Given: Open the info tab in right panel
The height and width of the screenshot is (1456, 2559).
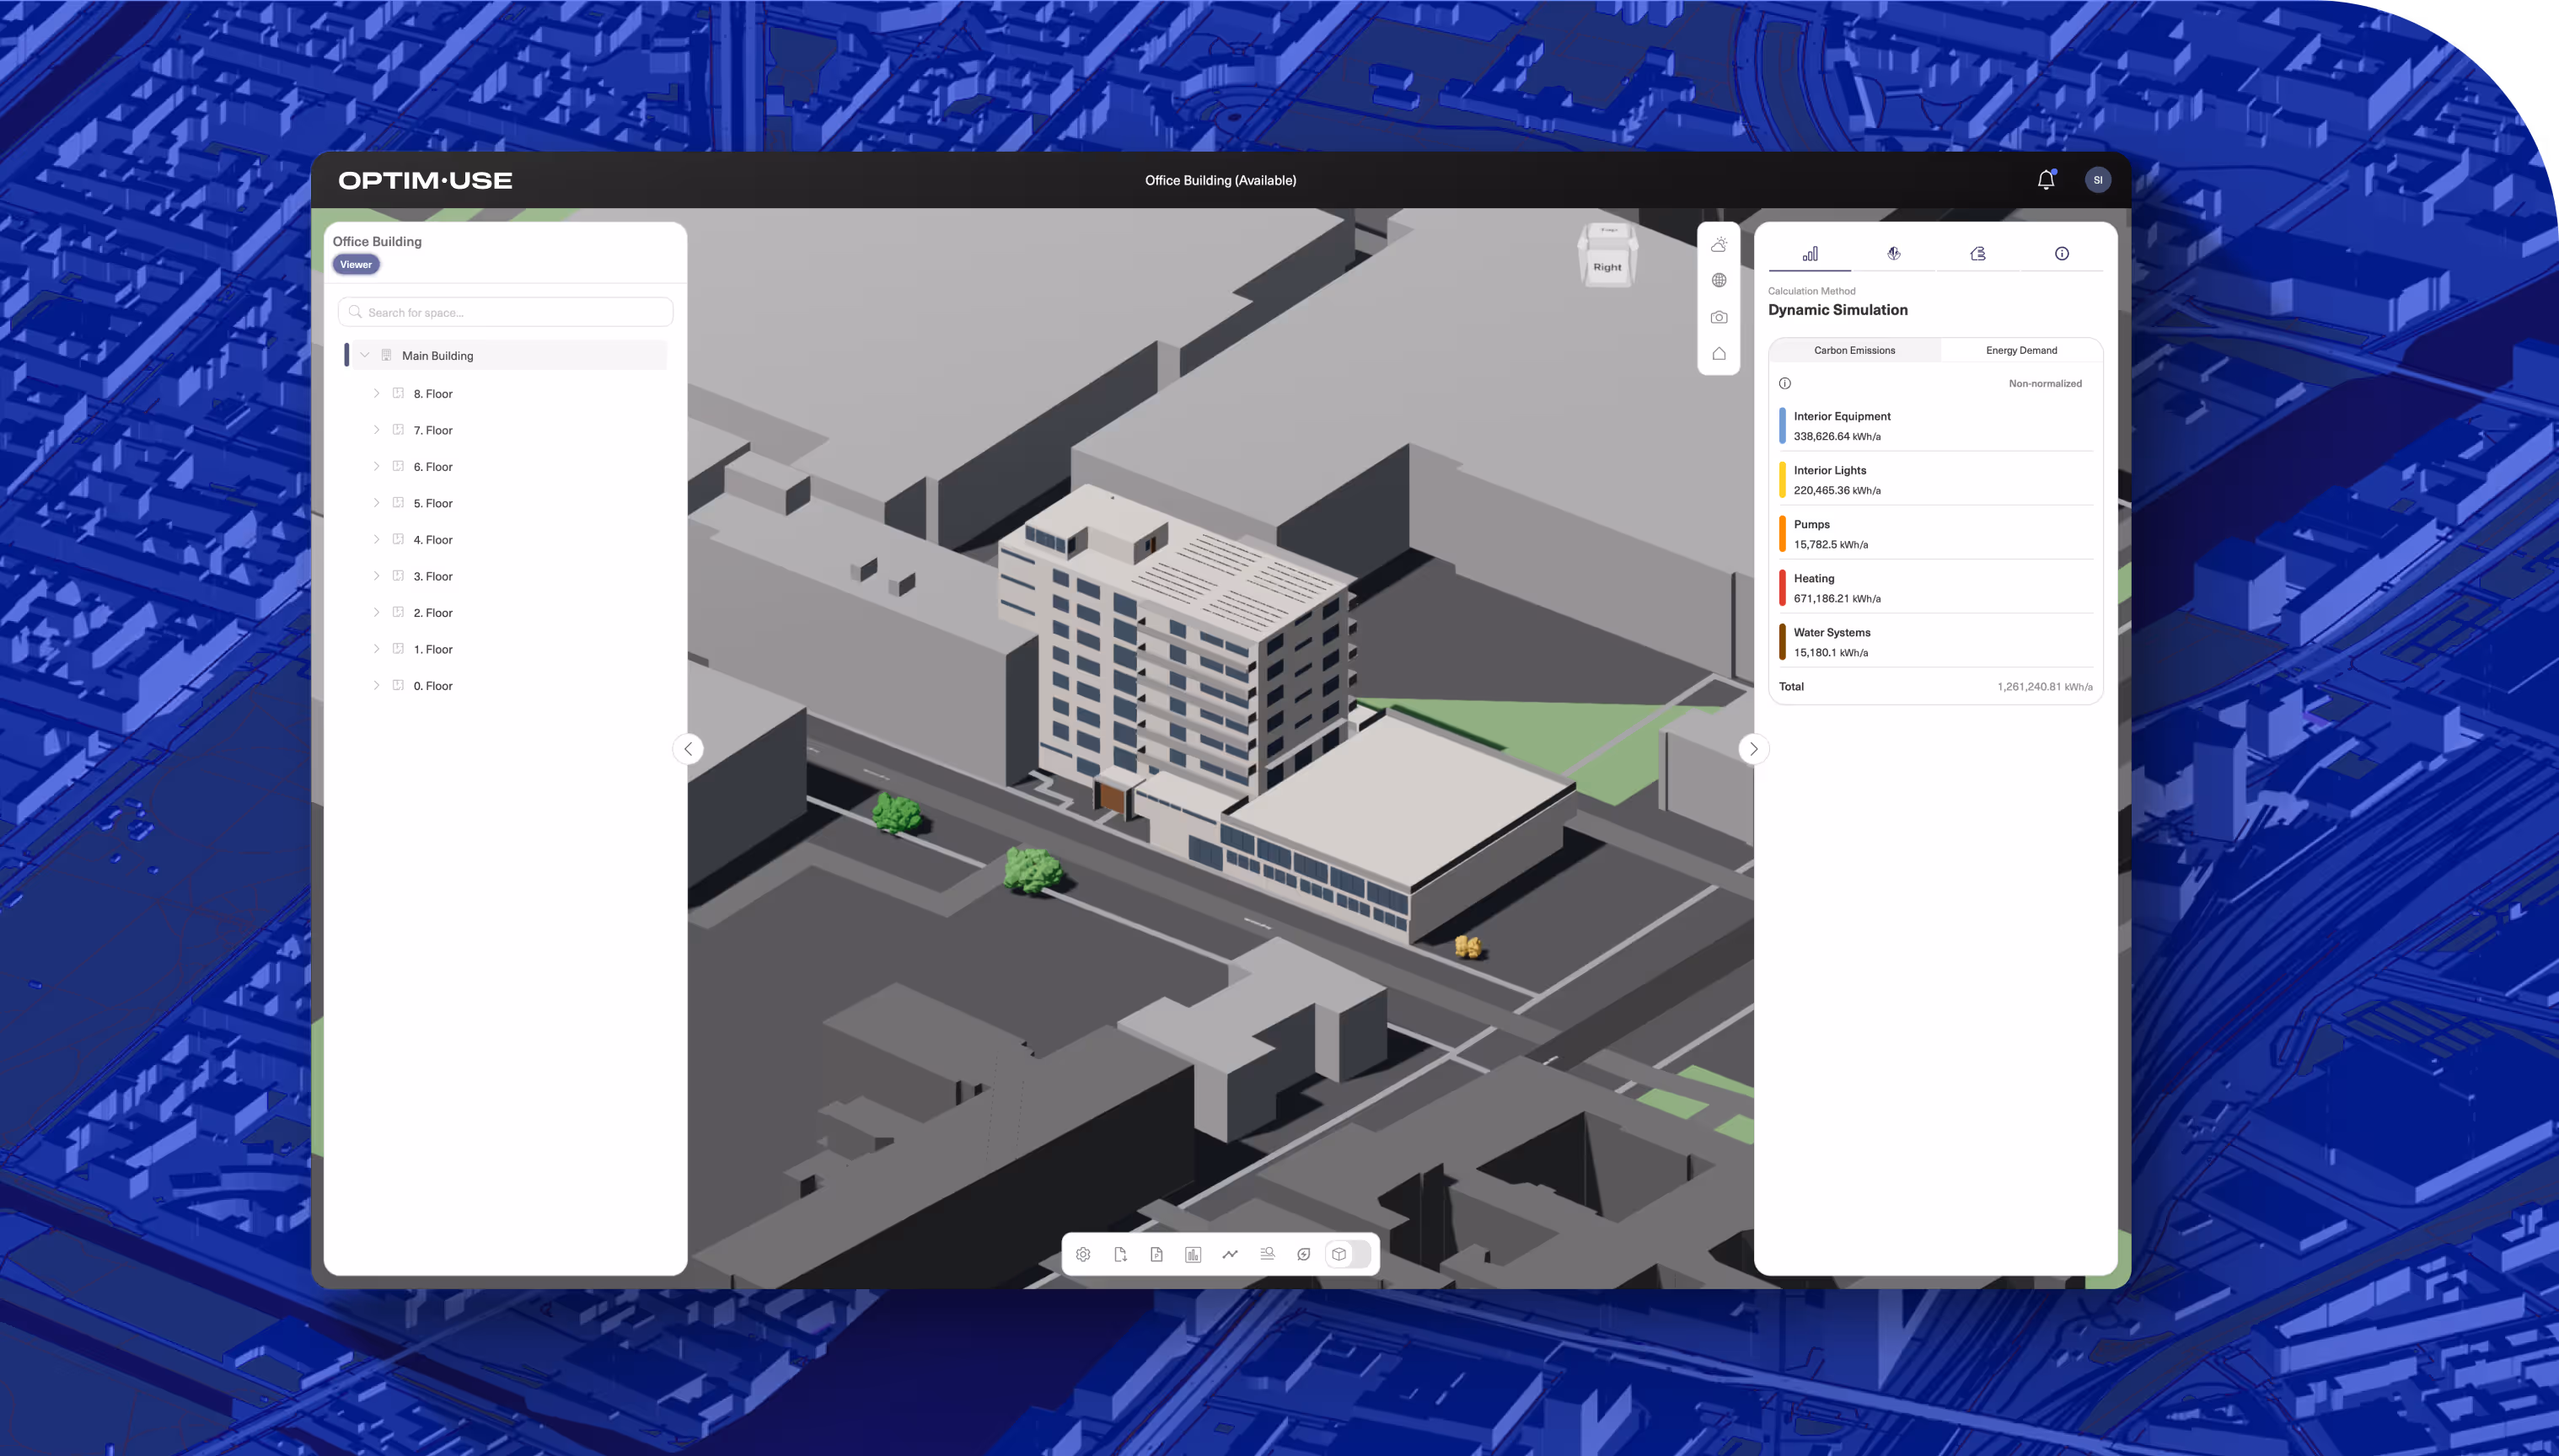Looking at the screenshot, I should pyautogui.click(x=2062, y=254).
